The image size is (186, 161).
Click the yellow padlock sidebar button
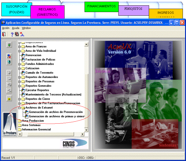pyautogui.click(x=9, y=98)
